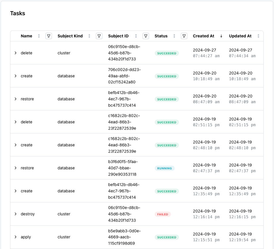Screen dimensions: 274x249
Task: Open filter for the Status column
Action: (184, 36)
